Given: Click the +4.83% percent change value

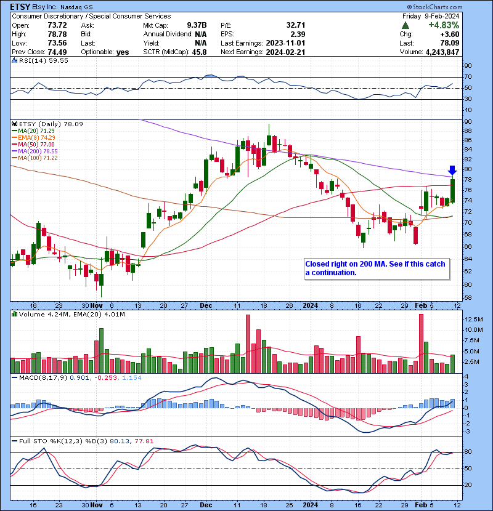Looking at the screenshot, I should 444,25.
